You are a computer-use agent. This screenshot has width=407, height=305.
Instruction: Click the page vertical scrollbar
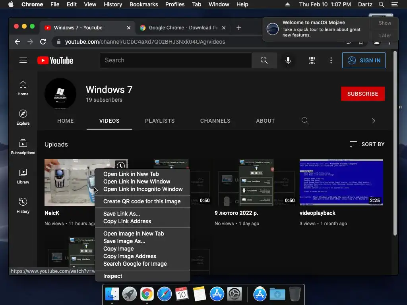[x=395, y=143]
